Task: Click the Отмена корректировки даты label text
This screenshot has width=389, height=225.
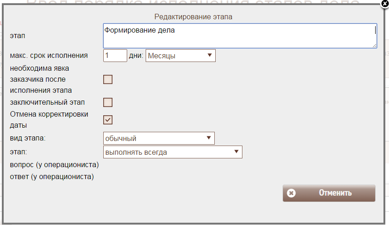Action: click(49, 119)
